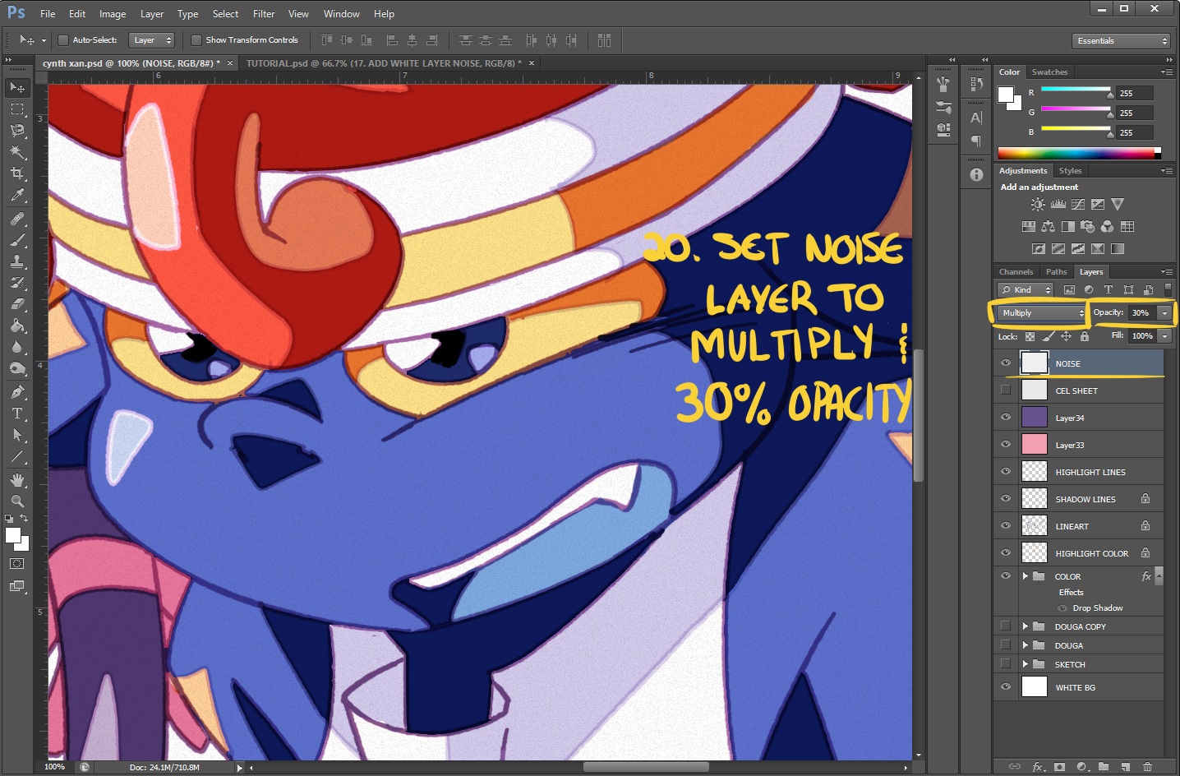Viewport: 1180px width, 776px height.
Task: Open the Multiply blend mode dropdown
Action: pos(1042,313)
